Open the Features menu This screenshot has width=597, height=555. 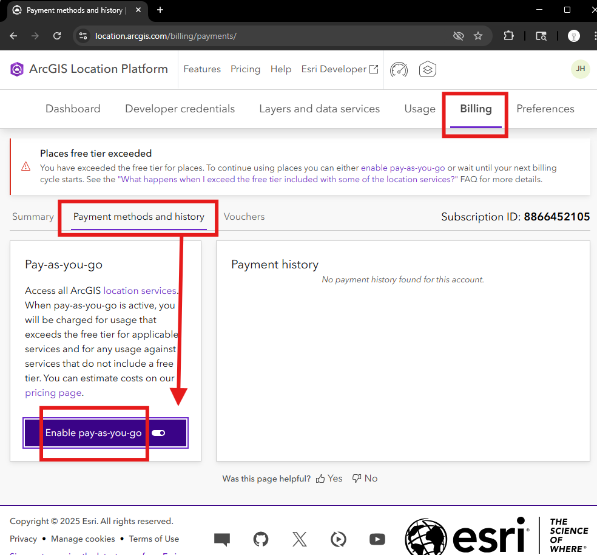click(202, 69)
